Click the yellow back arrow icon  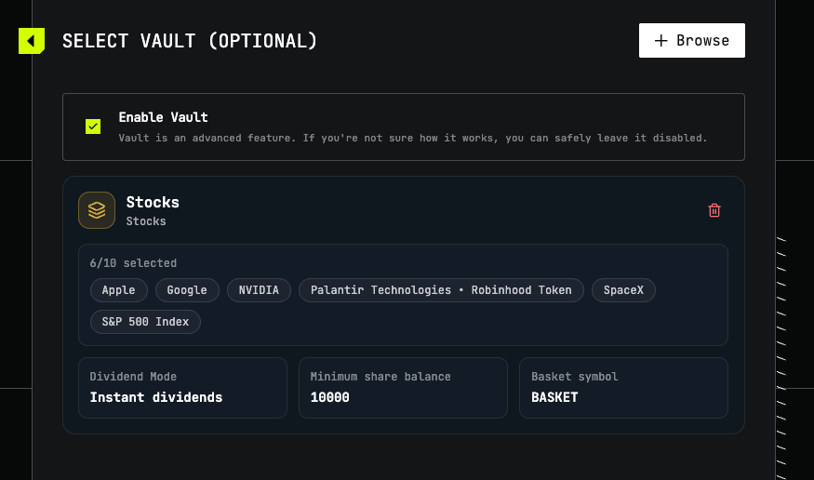[x=31, y=41]
